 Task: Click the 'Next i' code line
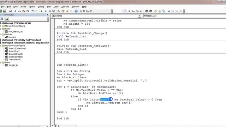click(x=62, y=112)
